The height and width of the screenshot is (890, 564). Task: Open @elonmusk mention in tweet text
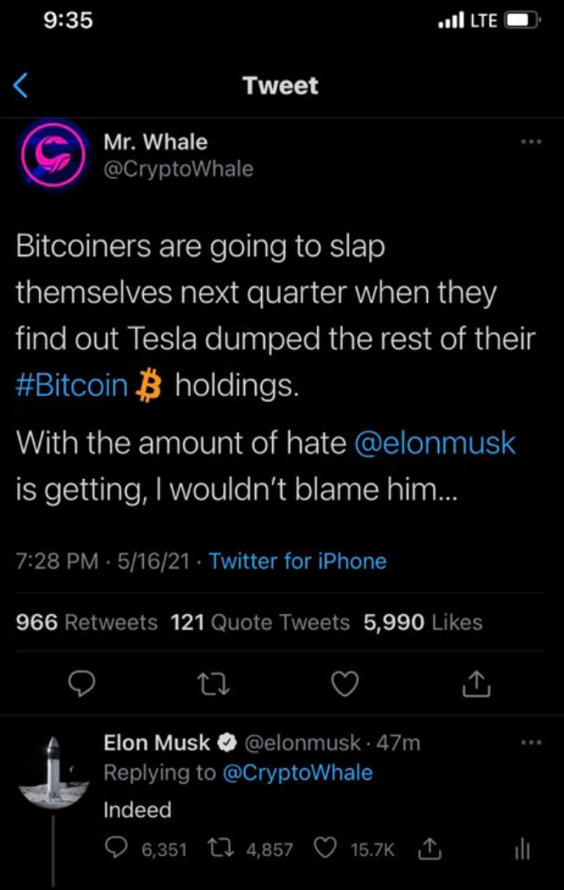tap(434, 444)
